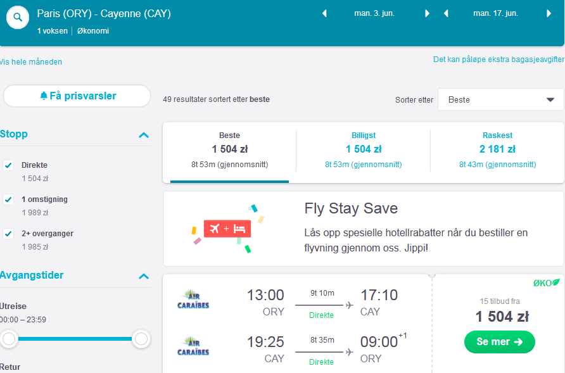The height and width of the screenshot is (373, 565).
Task: Move return date before man. 17. jun.
Action: pyautogui.click(x=446, y=13)
